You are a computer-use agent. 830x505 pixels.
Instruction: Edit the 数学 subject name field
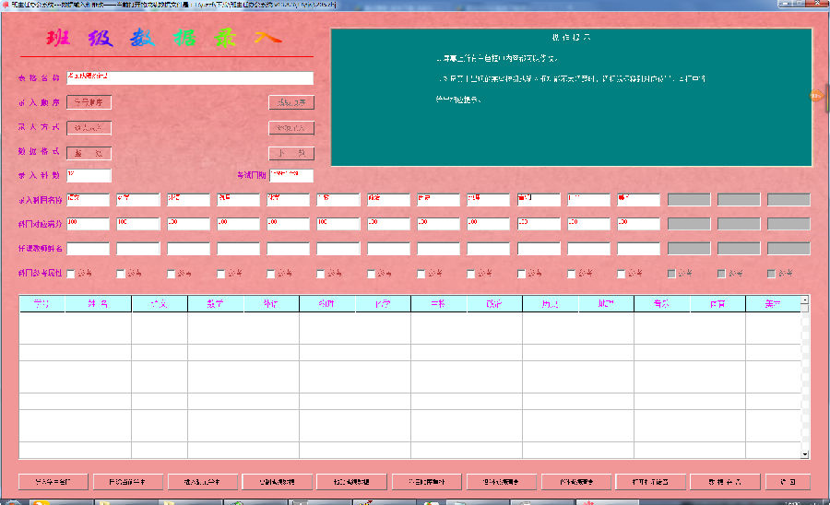138,200
